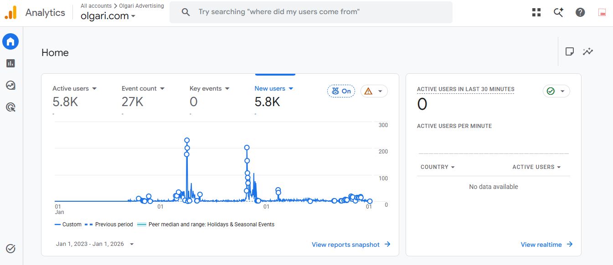Open the Advertising sidebar icon

pyautogui.click(x=10, y=107)
